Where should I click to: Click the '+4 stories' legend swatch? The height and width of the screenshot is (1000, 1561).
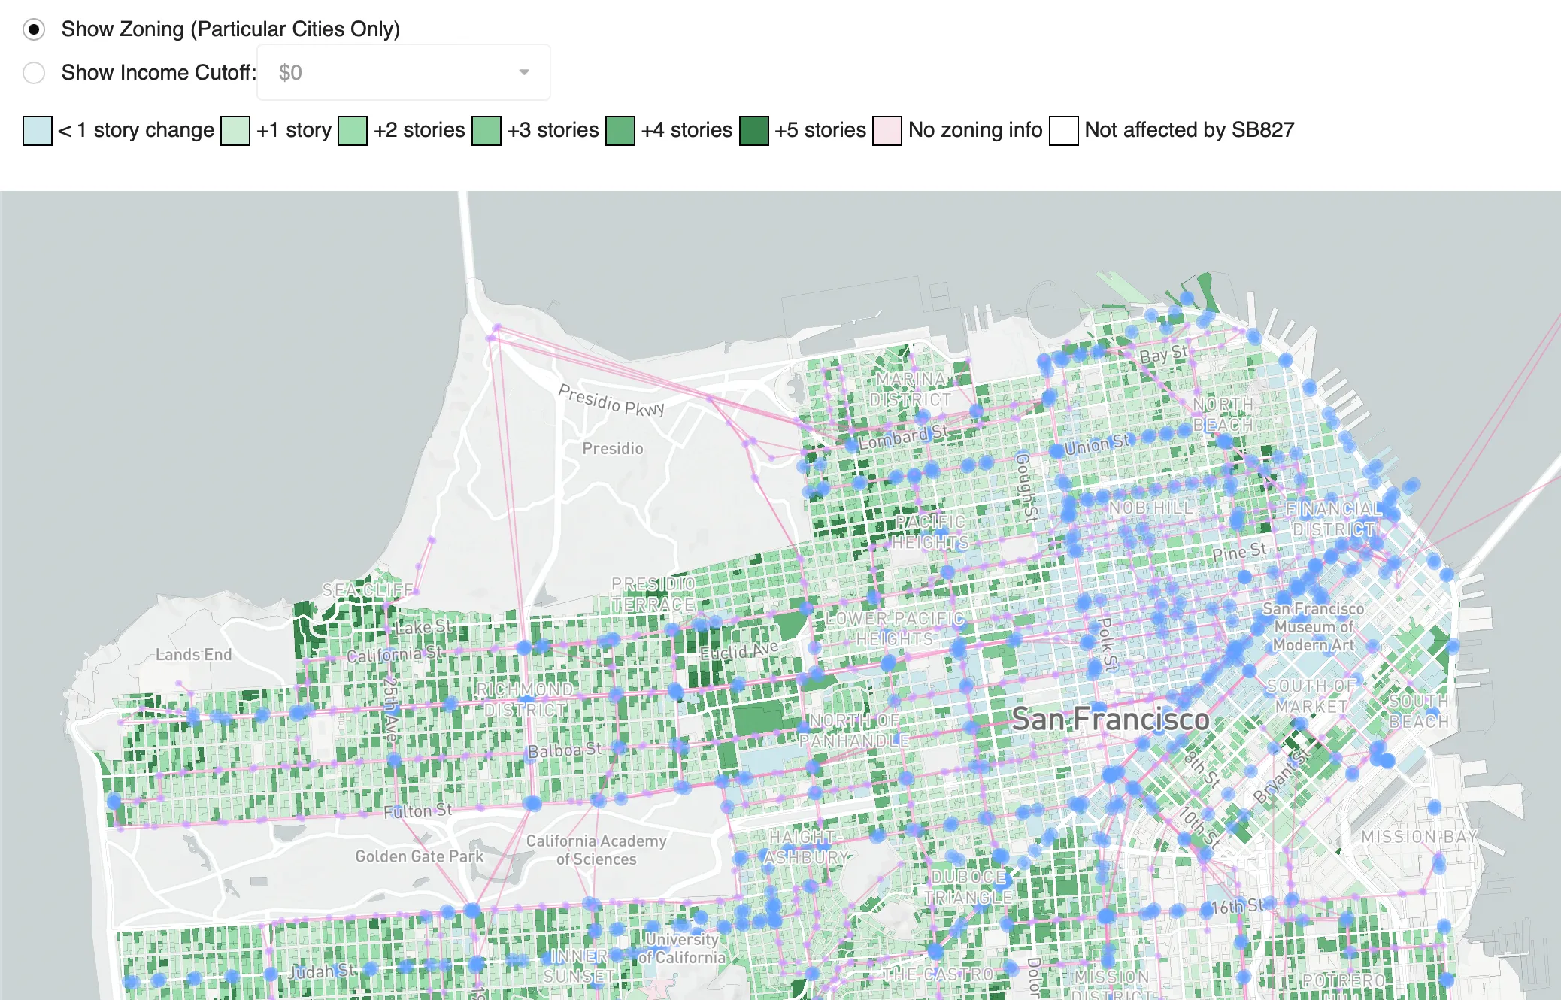coord(620,130)
